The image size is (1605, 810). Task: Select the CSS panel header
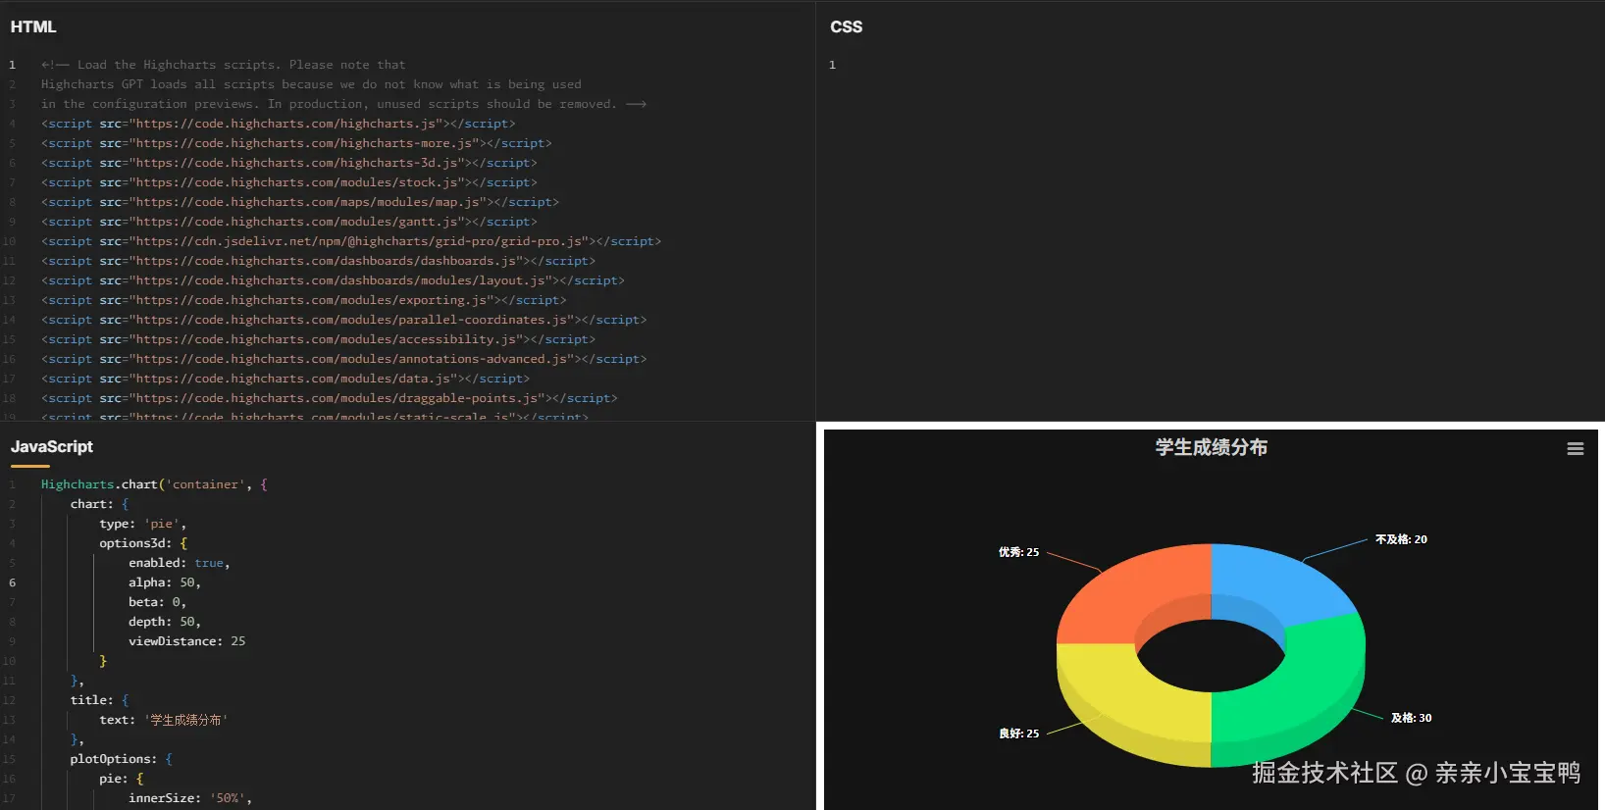pos(846,26)
